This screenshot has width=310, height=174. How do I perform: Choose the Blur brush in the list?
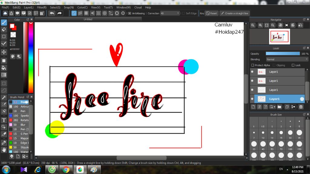[19, 125]
